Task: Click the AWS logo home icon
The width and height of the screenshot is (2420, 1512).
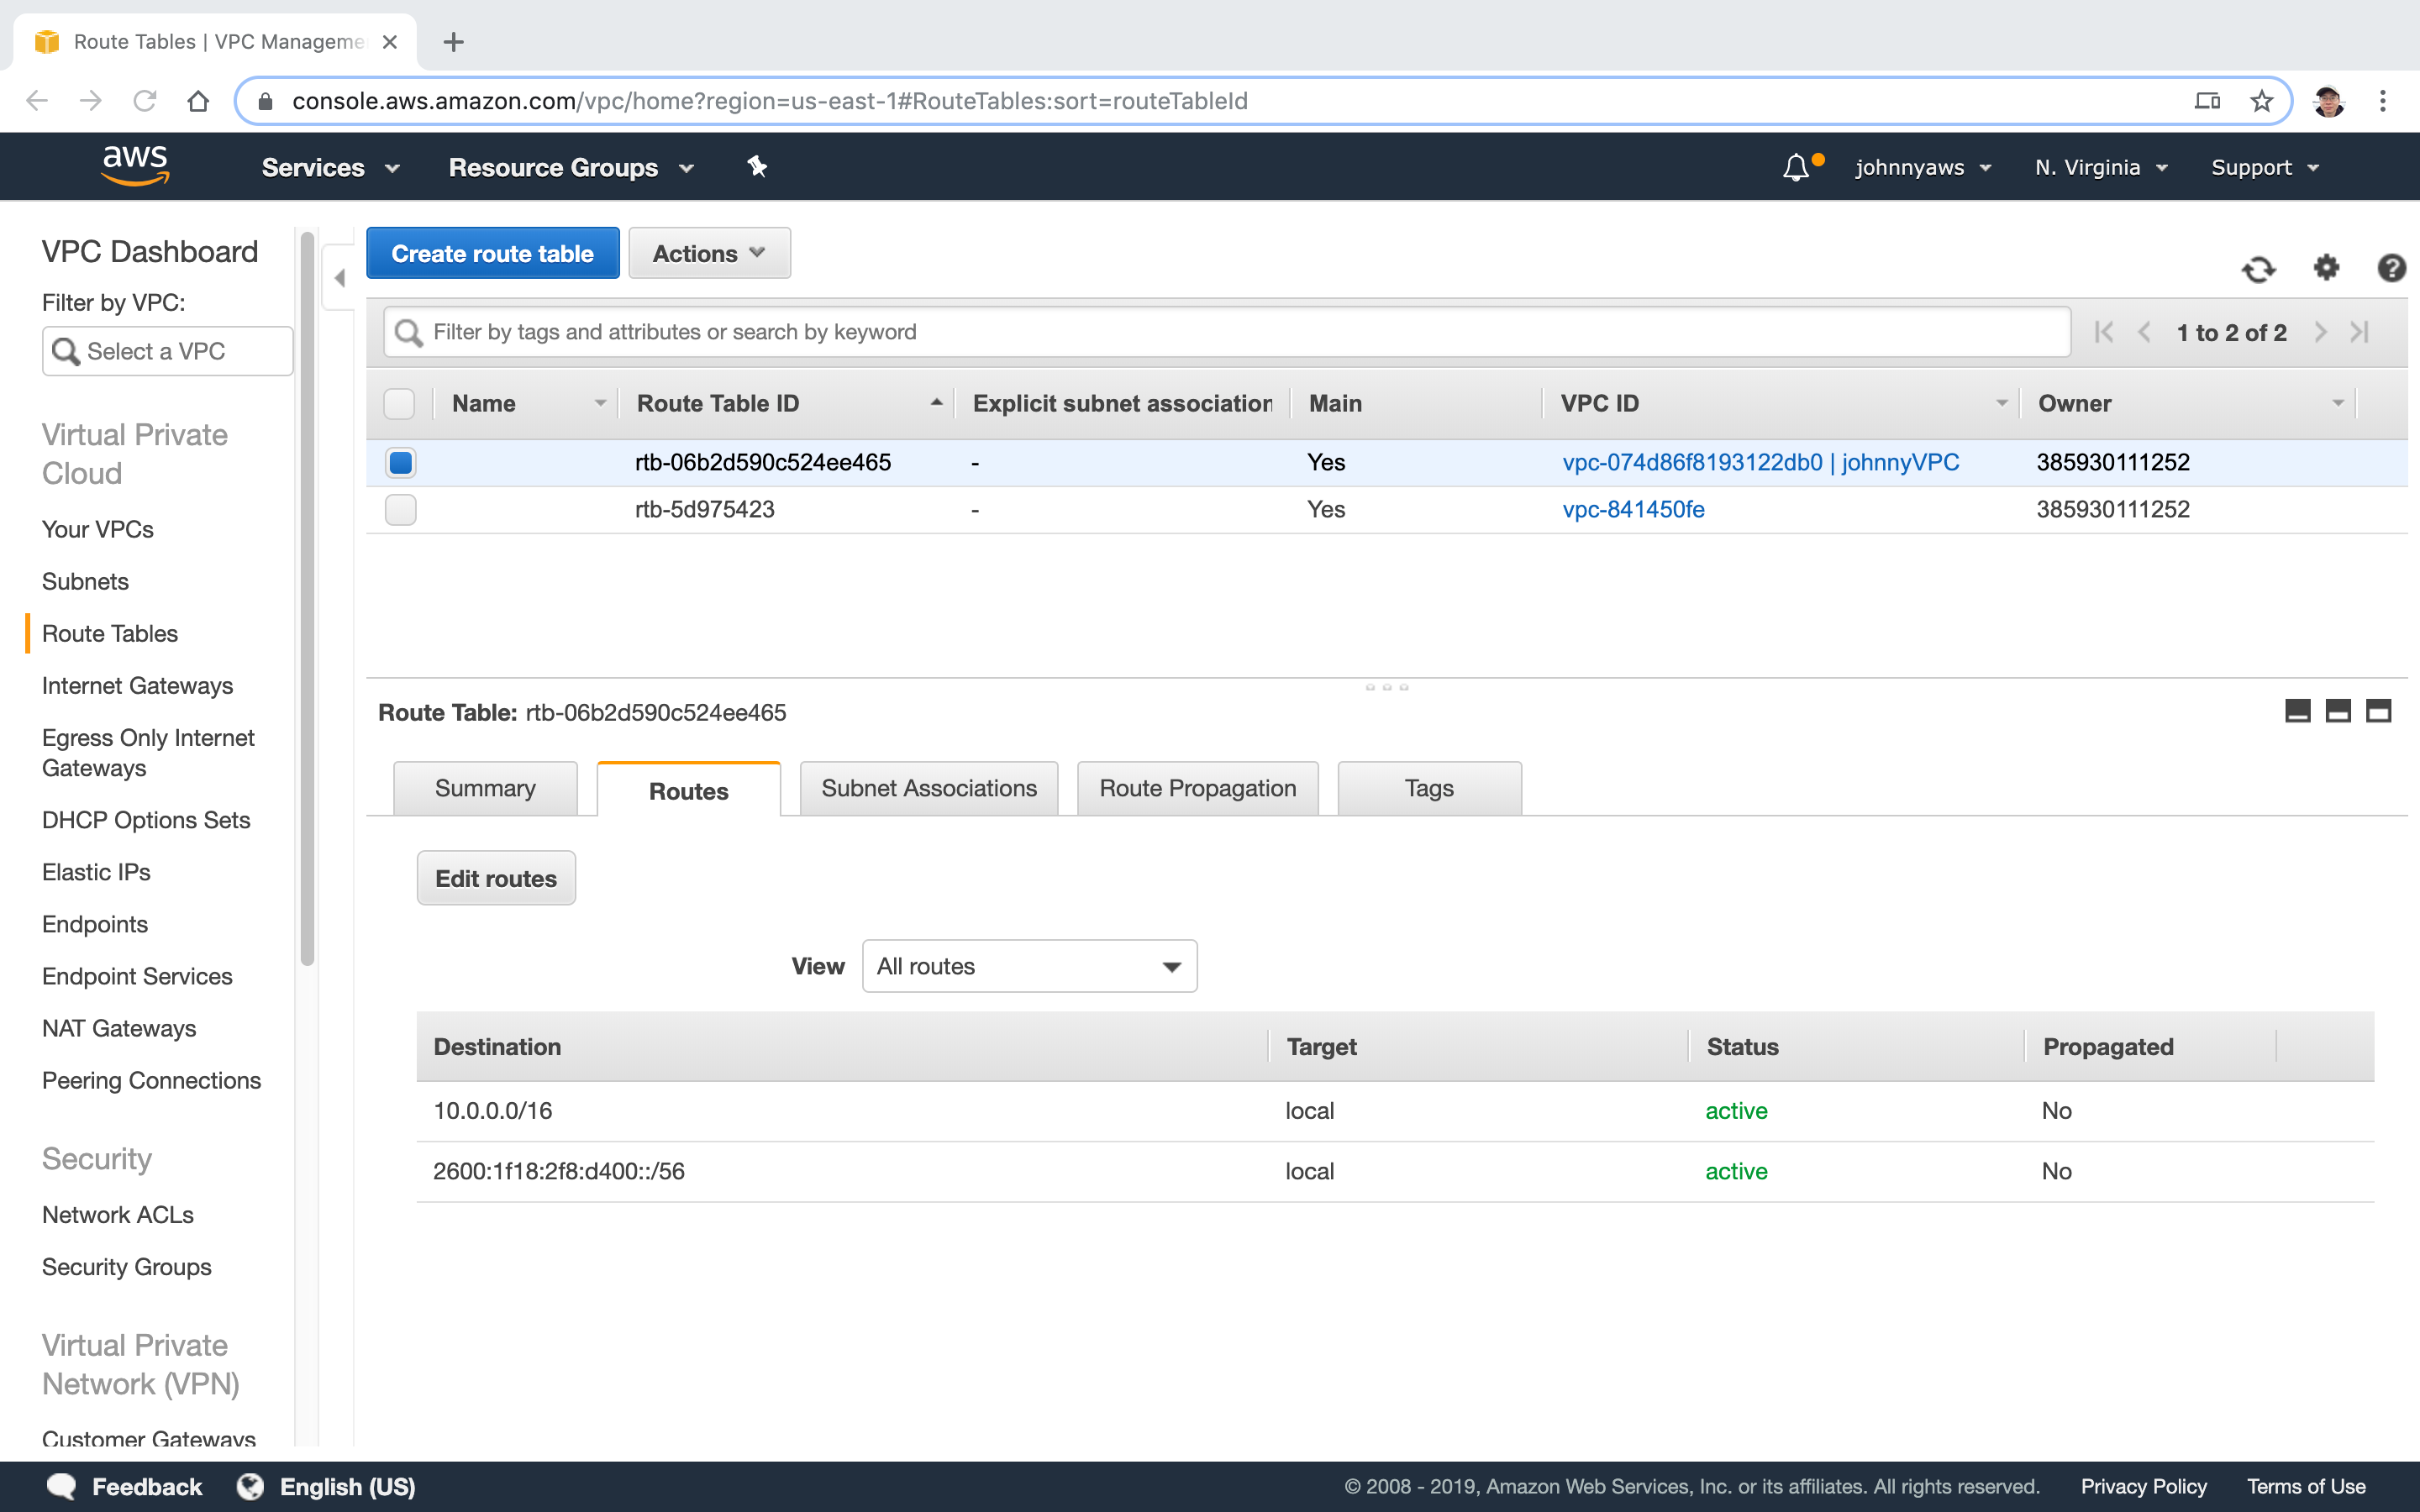Action: pos(135,166)
